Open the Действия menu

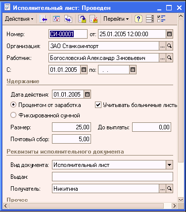pos(19,19)
